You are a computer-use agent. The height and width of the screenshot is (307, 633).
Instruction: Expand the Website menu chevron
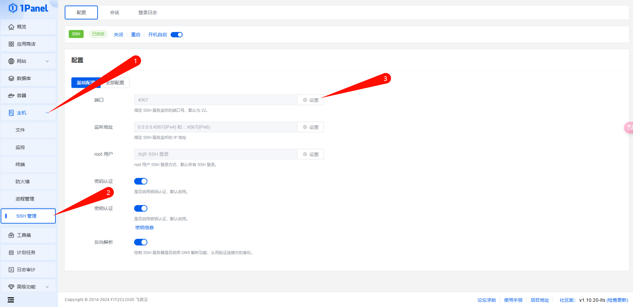click(47, 61)
